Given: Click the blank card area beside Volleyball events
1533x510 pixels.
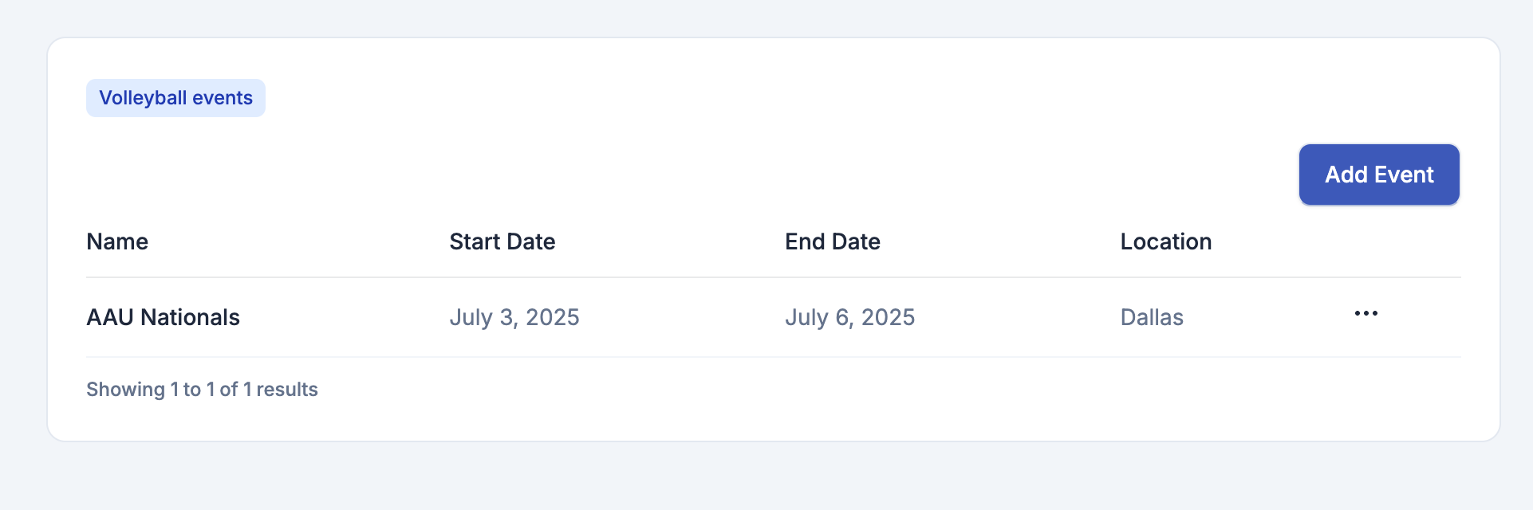Looking at the screenshot, I should tap(798, 98).
